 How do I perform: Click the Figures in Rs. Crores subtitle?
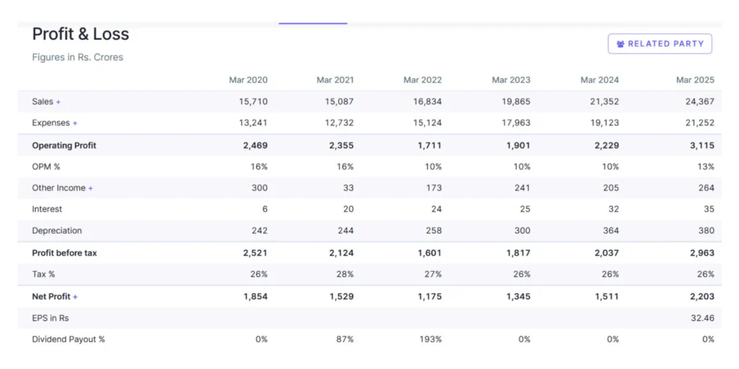click(x=77, y=57)
